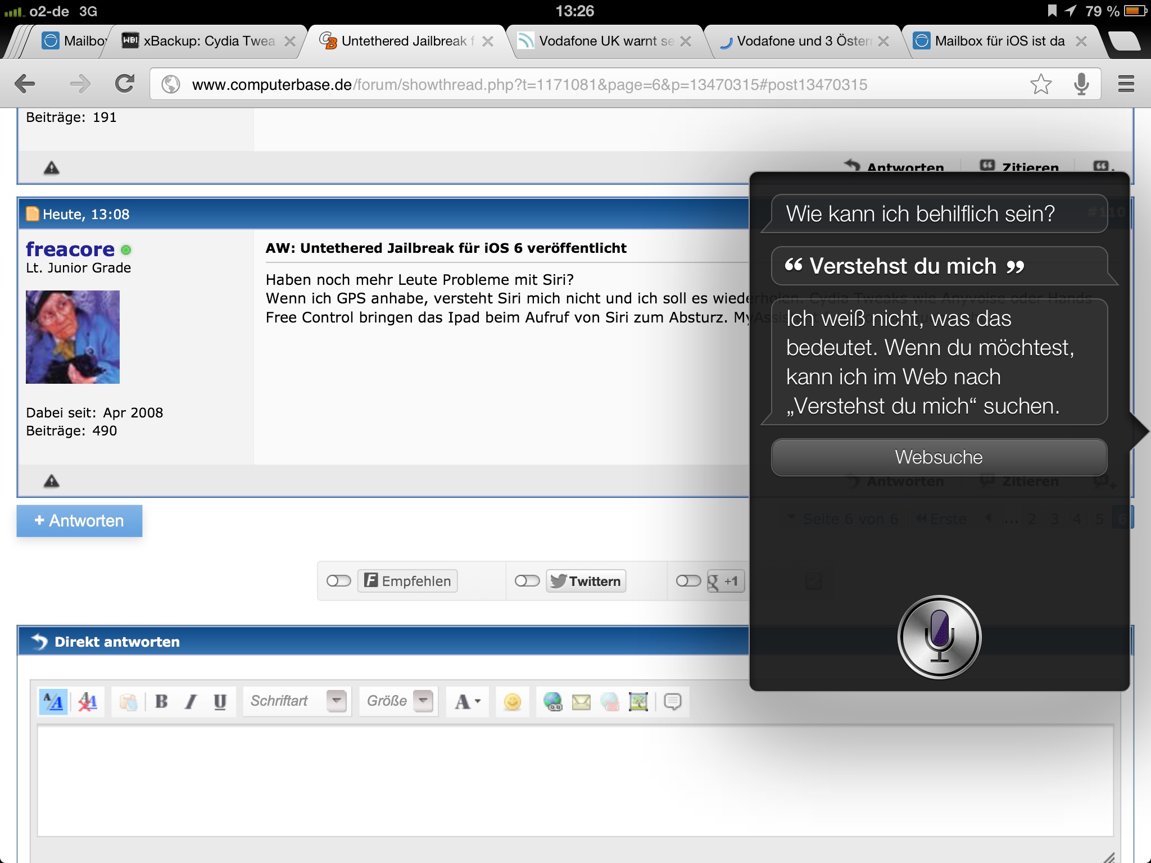Switch to the Vodafone UK warnt tab
Screen dimensions: 1151x863
coord(606,41)
